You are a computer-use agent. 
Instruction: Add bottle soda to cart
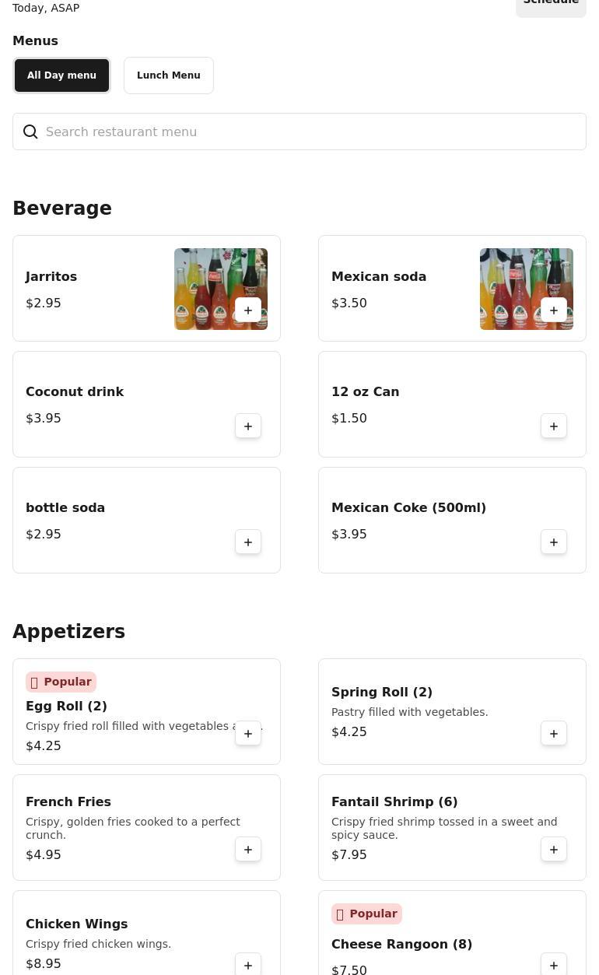click(248, 542)
